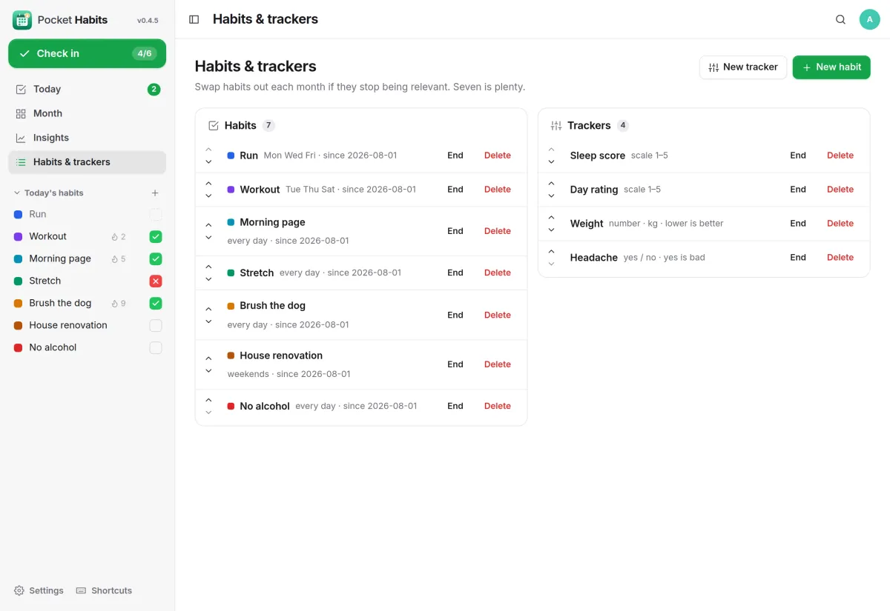Move the Workout habit up
Screen dimensions: 890x611
(x=208, y=184)
